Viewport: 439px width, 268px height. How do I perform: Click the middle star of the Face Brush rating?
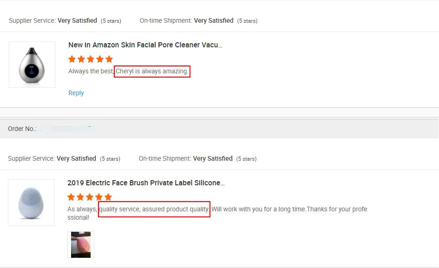pyautogui.click(x=90, y=197)
